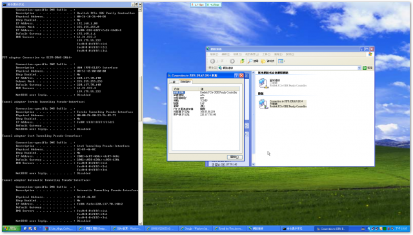Click the green Go arrow beside address bar
Screen dimensions: 413x235
(365, 68)
